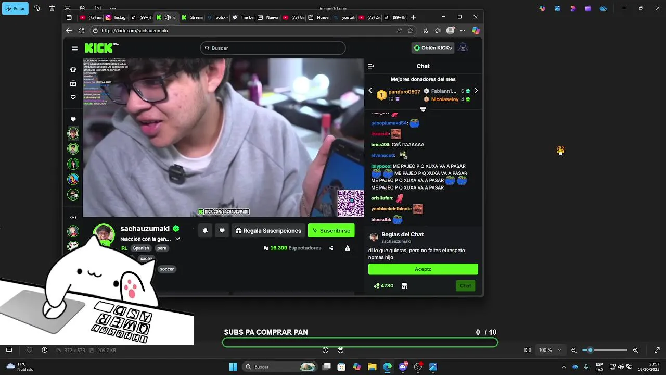The image size is (666, 375).
Task: Select the botrx search browser tab
Action: [x=217, y=17]
